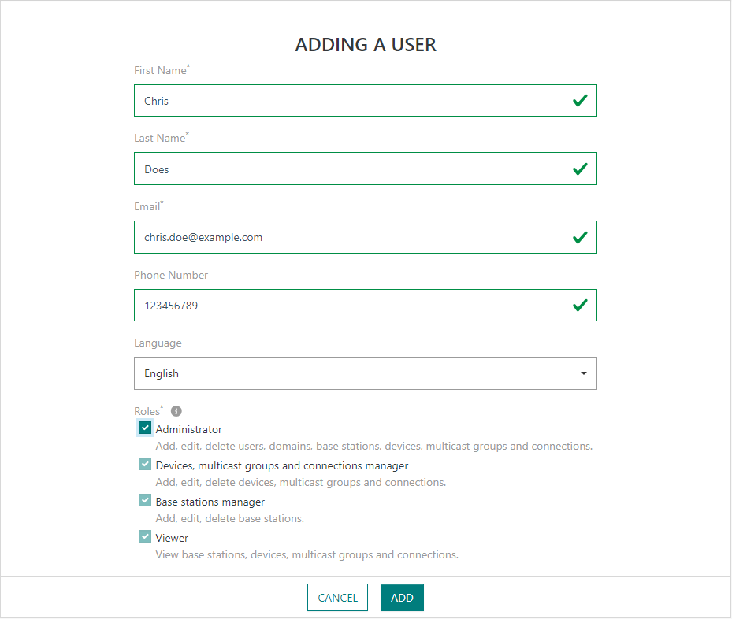Focus the Phone Number input field

(x=347, y=306)
